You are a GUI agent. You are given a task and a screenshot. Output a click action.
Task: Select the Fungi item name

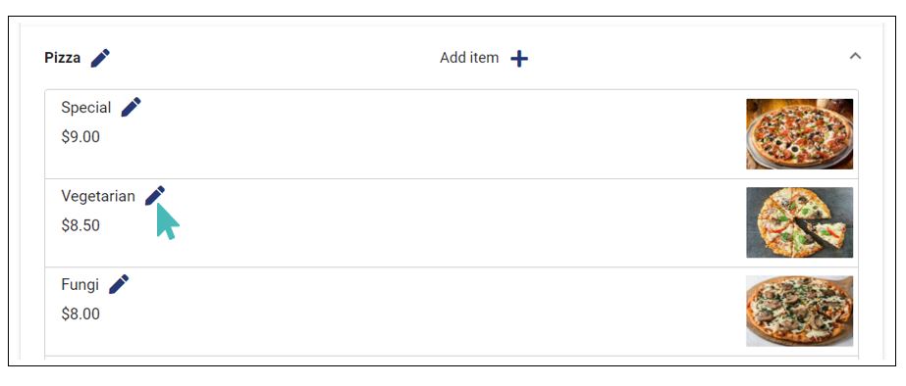80,284
